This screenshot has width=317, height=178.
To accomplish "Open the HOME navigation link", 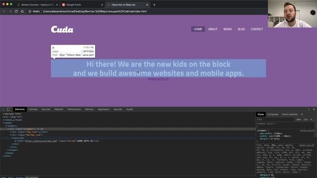I will click(198, 29).
